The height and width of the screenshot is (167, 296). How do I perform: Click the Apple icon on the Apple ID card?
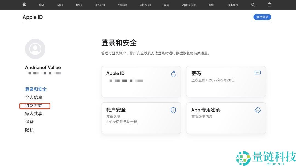point(173,74)
